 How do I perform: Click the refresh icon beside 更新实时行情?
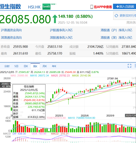pos(116,16)
